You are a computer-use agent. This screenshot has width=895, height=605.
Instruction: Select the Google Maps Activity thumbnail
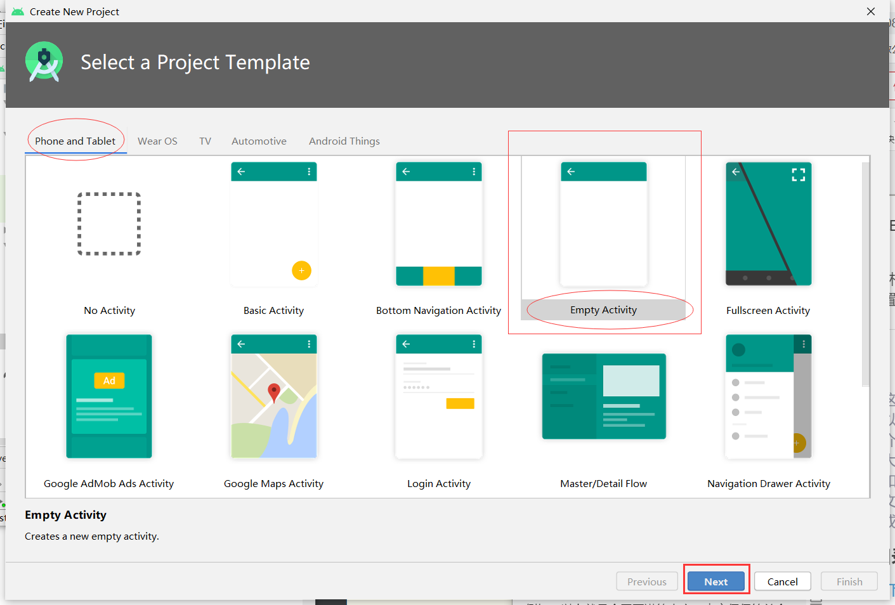pos(274,396)
